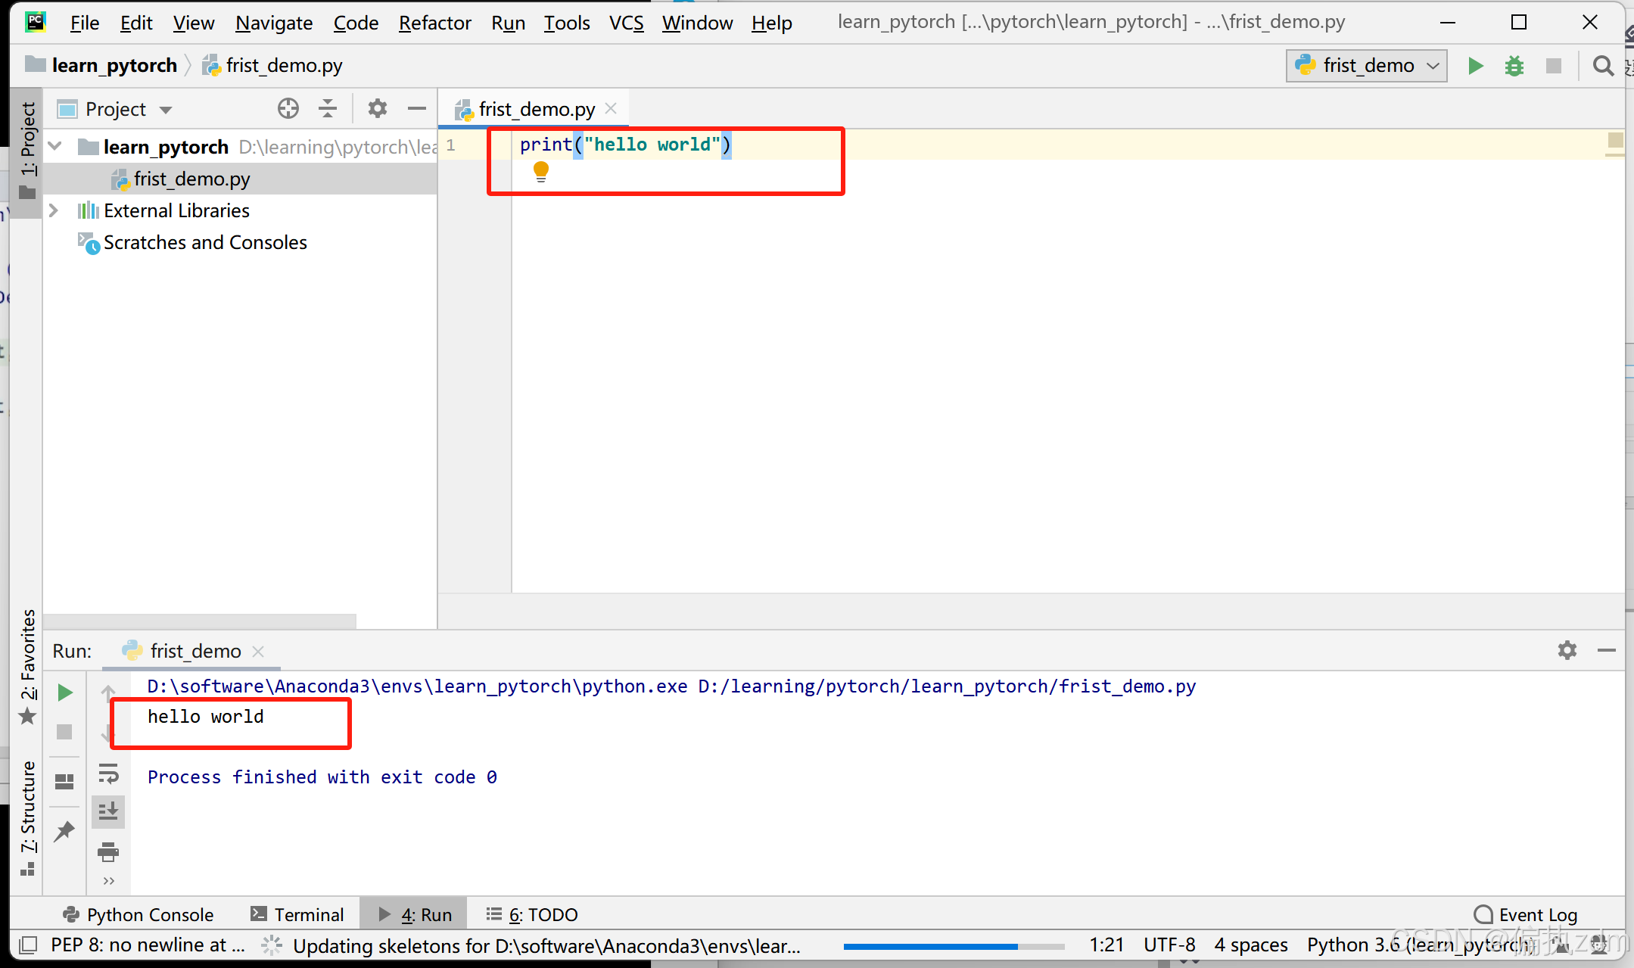Pin the Run tab with pin icon
The height and width of the screenshot is (968, 1634).
point(64,831)
